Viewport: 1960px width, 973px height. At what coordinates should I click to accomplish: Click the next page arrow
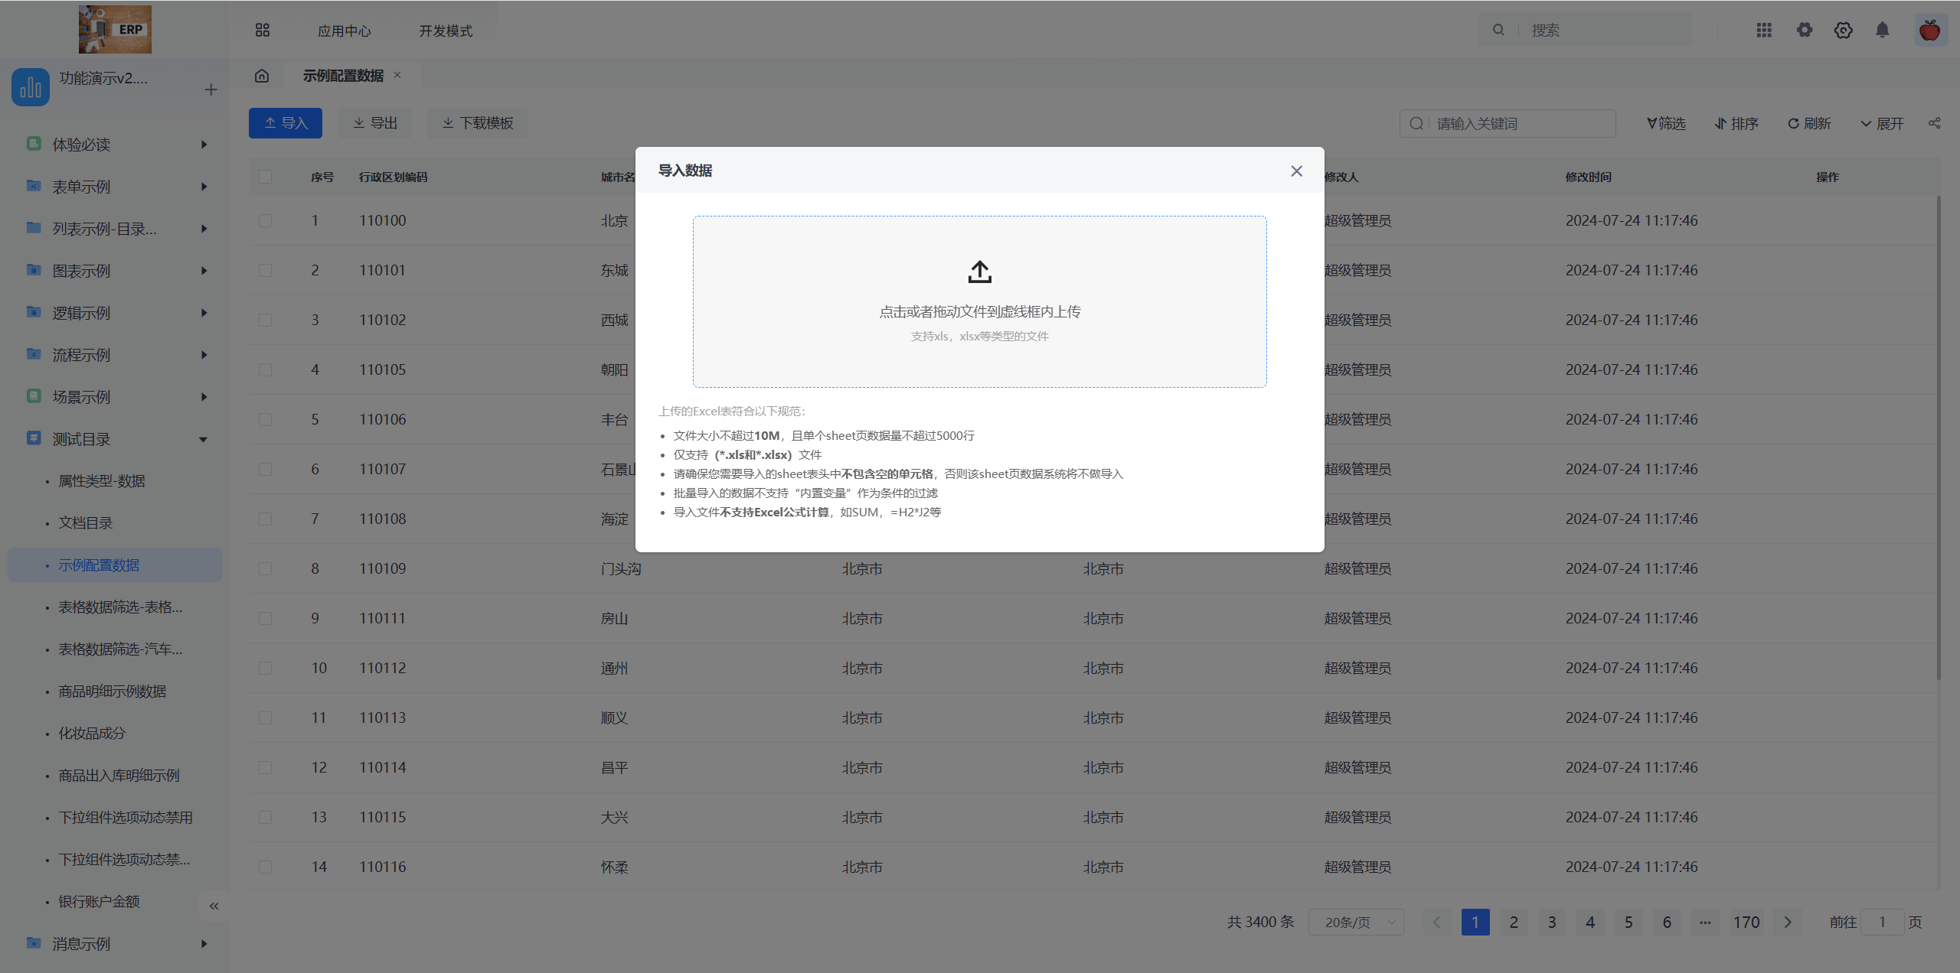1788,923
